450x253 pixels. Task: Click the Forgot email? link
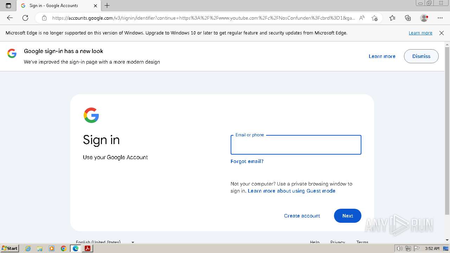(x=247, y=161)
